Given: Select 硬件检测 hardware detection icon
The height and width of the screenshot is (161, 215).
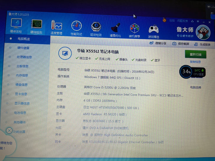Looking at the screenshot, I should (36, 27).
